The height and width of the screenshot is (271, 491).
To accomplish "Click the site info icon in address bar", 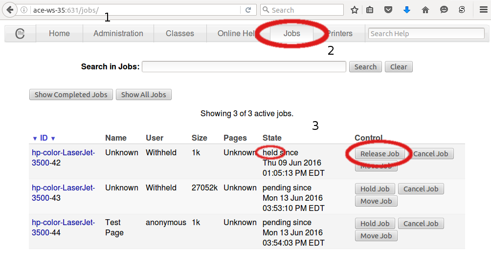I will click(24, 10).
